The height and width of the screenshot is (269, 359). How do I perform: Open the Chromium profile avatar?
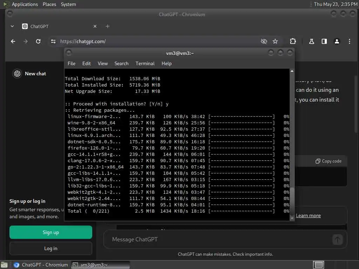337,41
